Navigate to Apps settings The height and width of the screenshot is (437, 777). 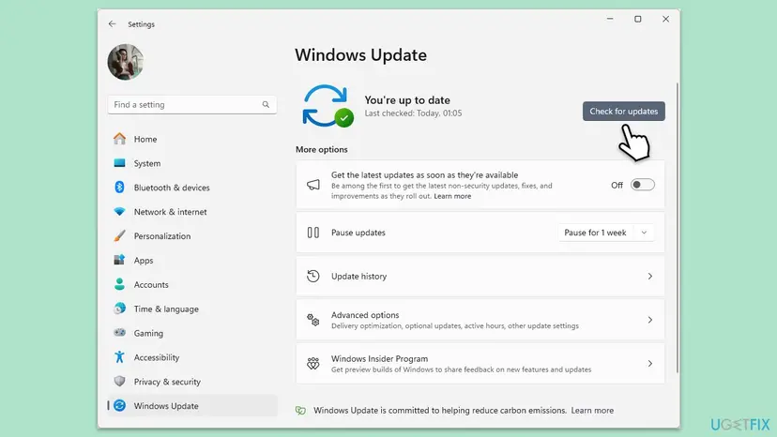click(144, 261)
